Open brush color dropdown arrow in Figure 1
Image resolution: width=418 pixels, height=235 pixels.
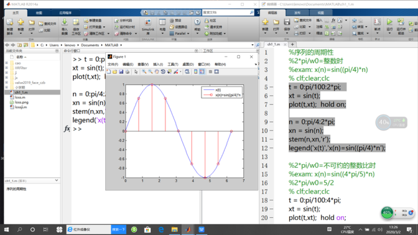coord(180,71)
